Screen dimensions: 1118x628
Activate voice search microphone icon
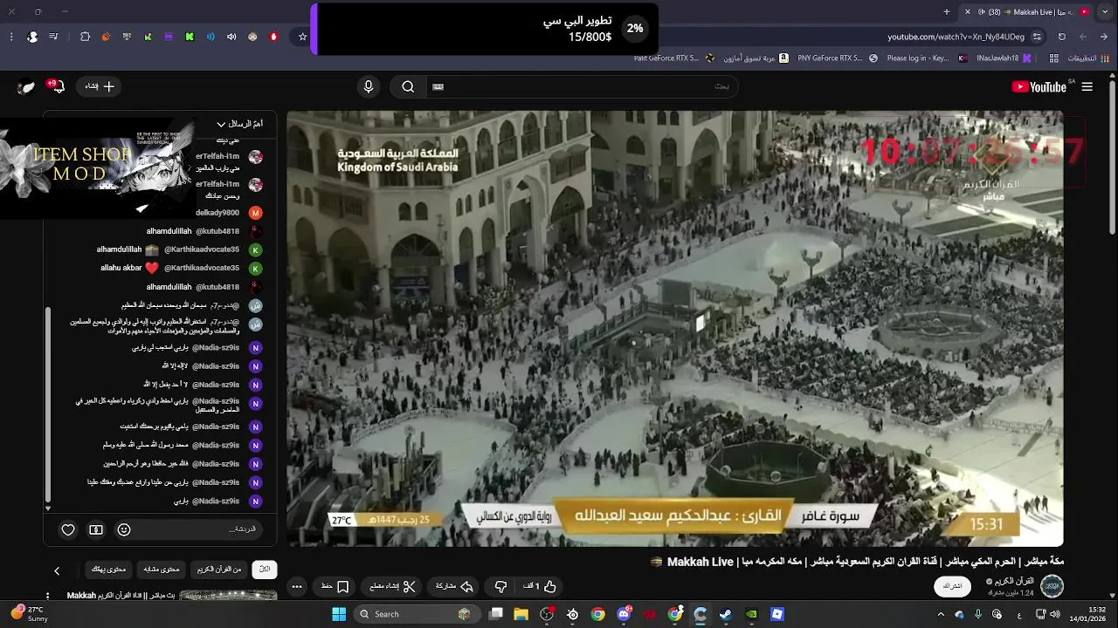[369, 86]
